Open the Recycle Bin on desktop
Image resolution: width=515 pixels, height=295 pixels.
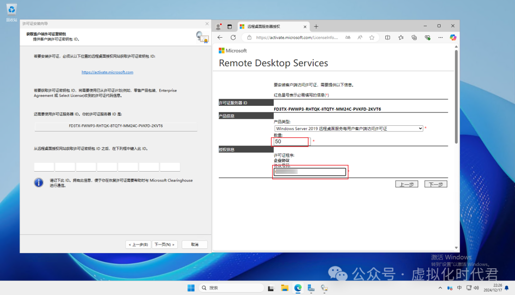tap(11, 10)
